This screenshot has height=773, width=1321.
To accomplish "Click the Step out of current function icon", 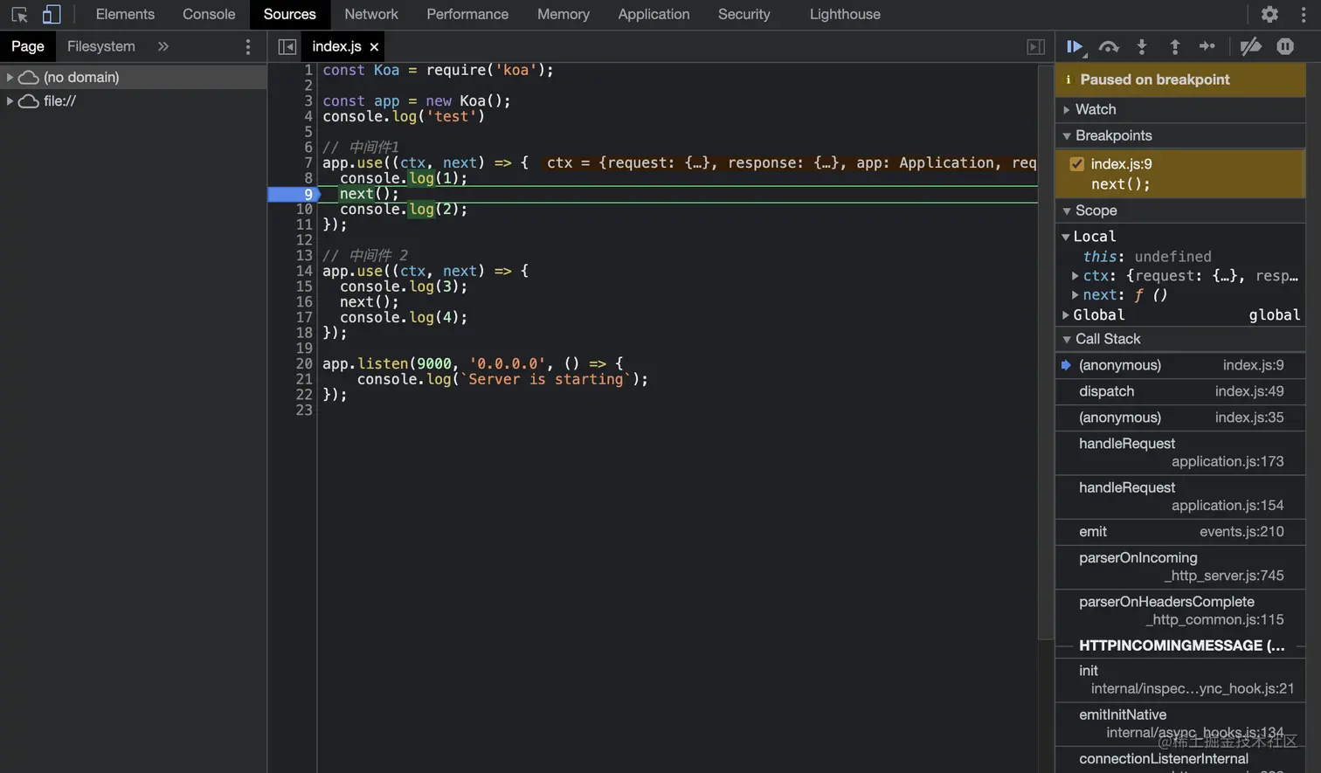I will pos(1174,46).
